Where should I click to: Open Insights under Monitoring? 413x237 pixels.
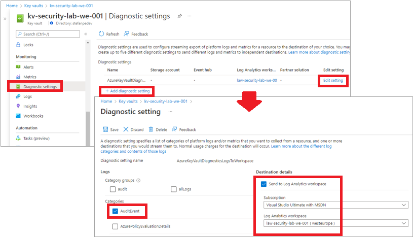point(30,106)
